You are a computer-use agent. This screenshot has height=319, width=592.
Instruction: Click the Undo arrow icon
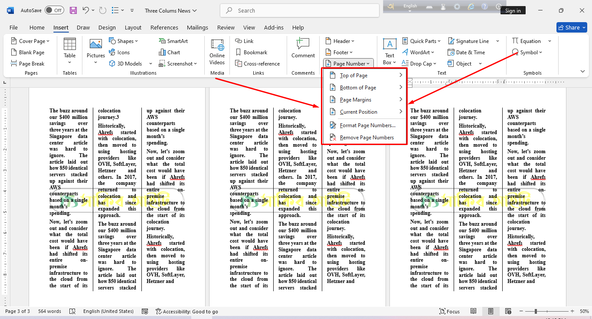coord(86,10)
